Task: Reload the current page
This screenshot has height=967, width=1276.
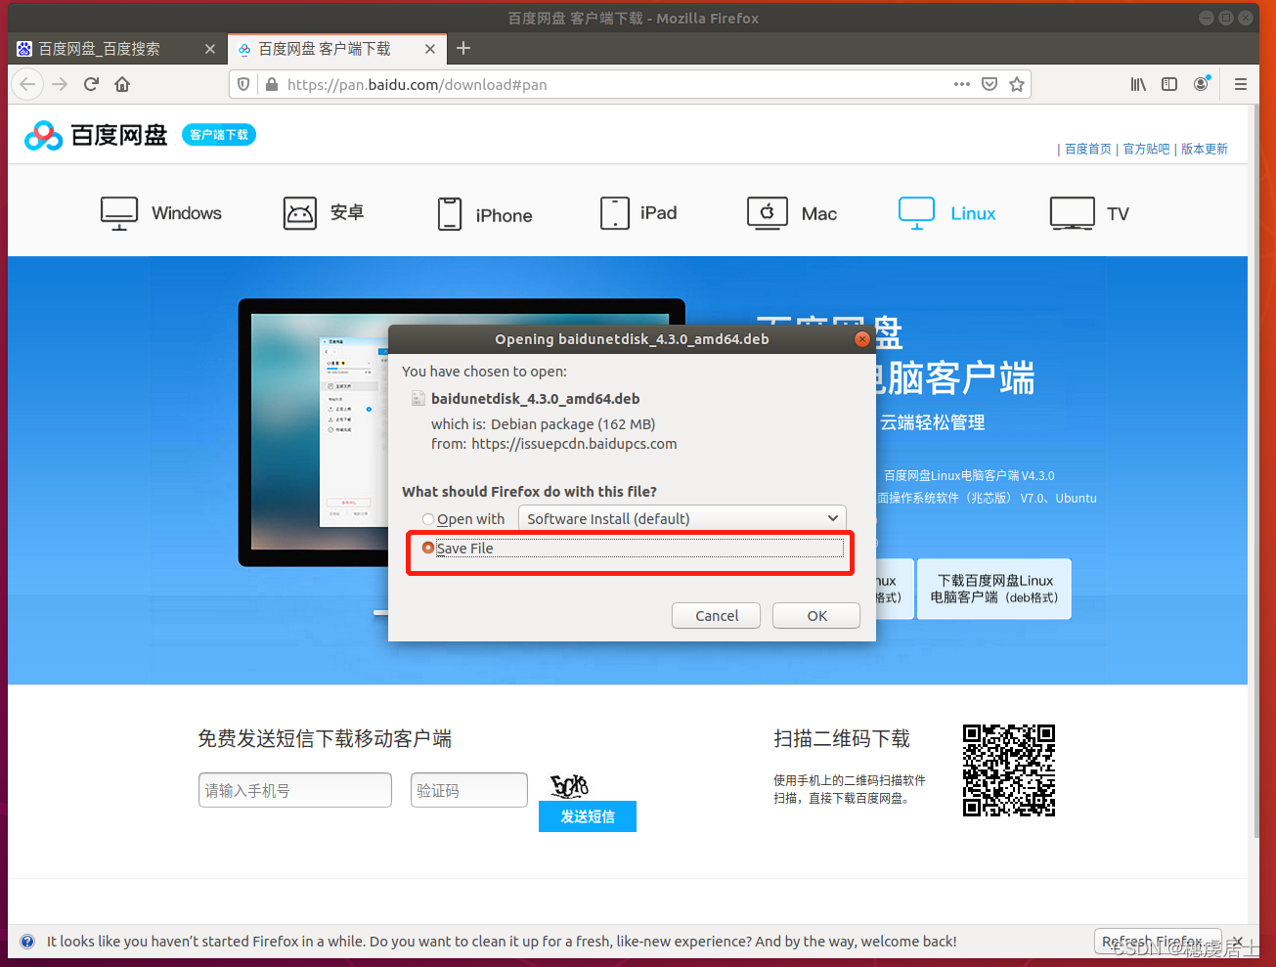Action: click(91, 84)
